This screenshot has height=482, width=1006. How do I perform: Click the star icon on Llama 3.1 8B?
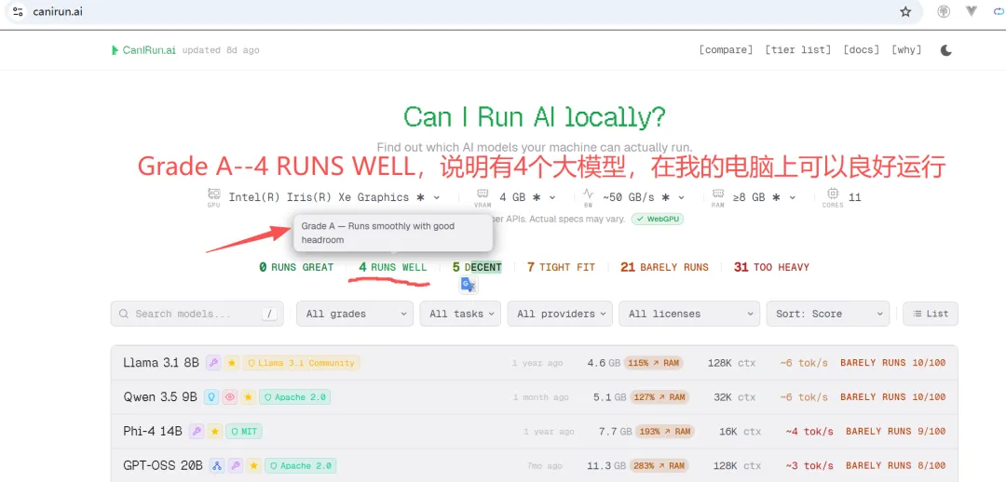[x=232, y=363]
